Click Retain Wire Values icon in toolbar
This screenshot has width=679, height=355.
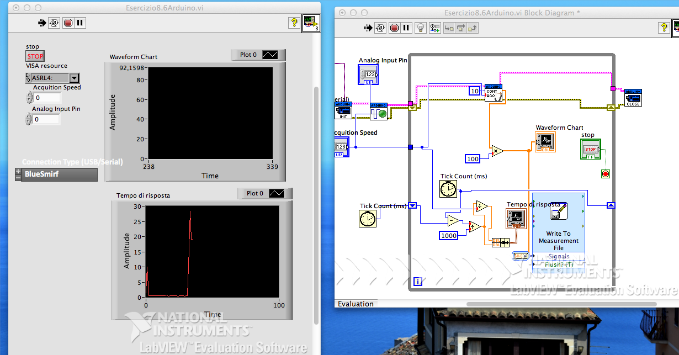click(x=435, y=28)
